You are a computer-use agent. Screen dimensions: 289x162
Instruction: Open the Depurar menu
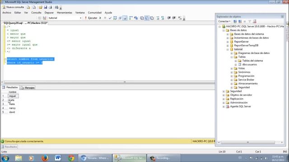coord(49,13)
